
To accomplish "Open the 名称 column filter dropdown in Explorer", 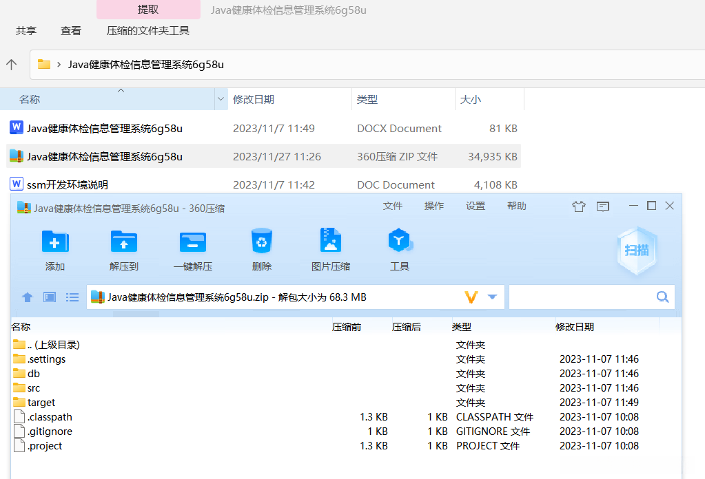I will (221, 99).
